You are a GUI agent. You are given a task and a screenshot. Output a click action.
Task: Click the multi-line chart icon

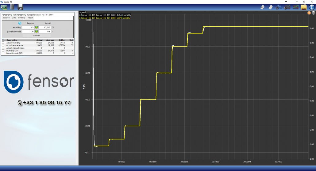click(296, 7)
